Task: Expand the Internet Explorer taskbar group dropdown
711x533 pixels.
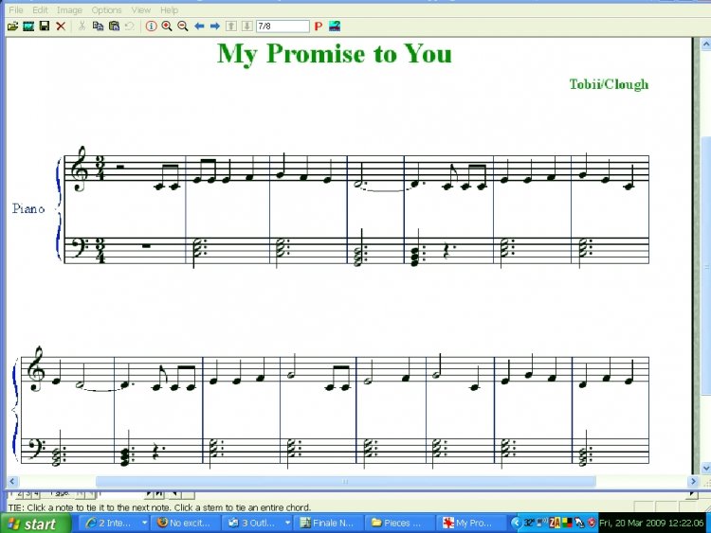Action: 144,523
